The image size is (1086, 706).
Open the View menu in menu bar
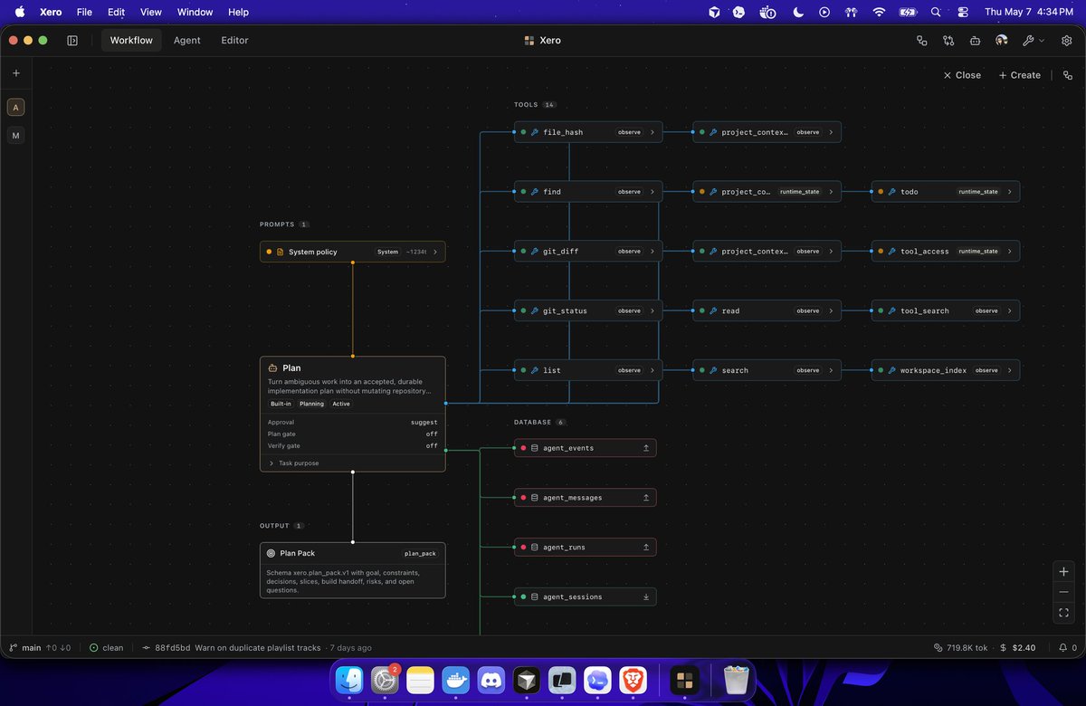tap(151, 12)
